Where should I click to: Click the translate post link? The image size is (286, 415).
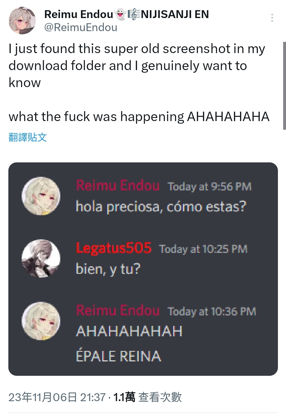[x=28, y=137]
